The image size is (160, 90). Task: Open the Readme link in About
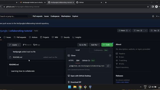click(122, 53)
